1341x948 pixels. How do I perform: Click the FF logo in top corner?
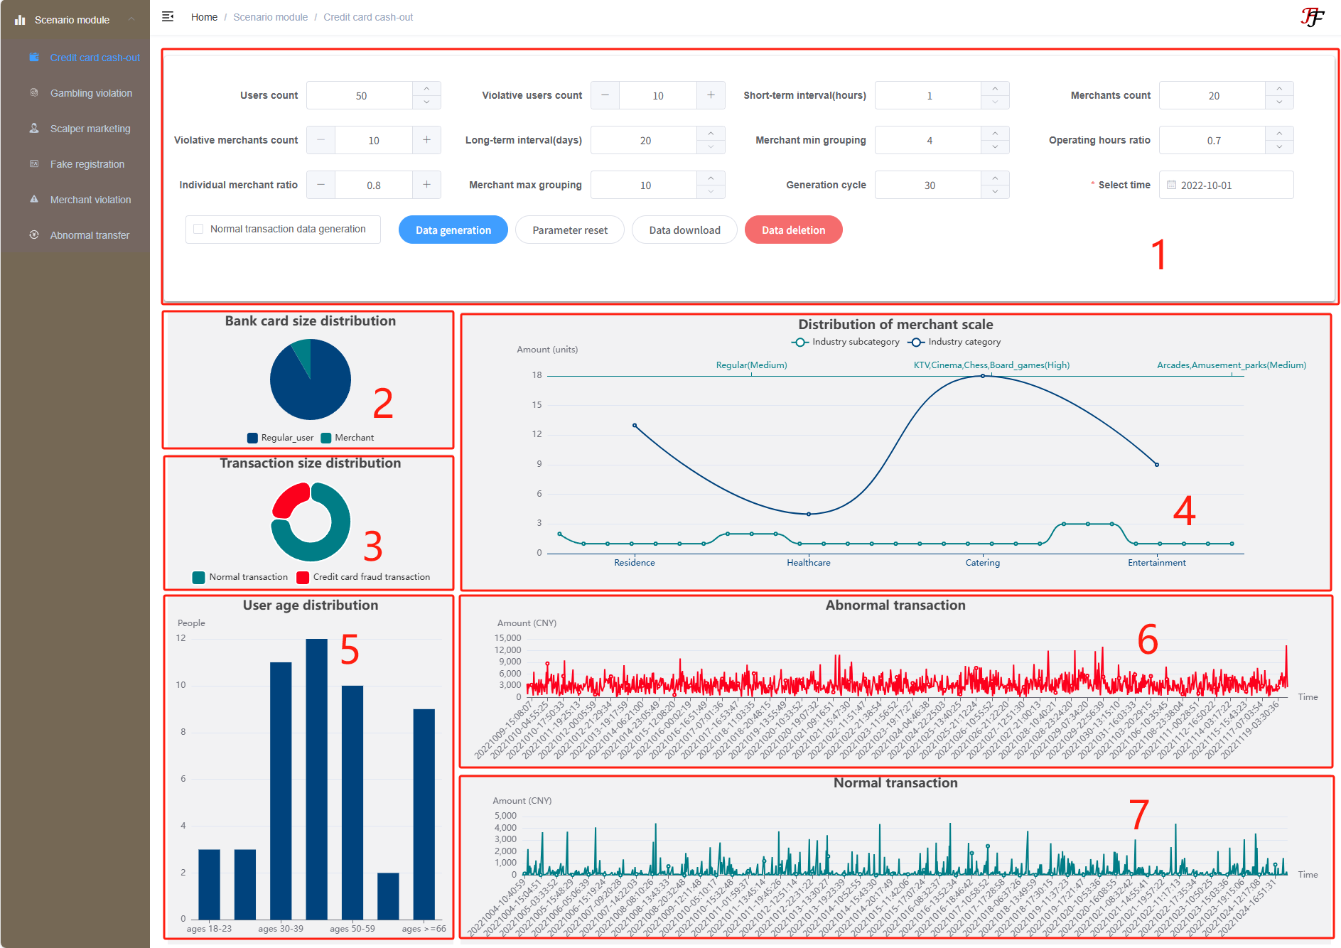(x=1312, y=17)
